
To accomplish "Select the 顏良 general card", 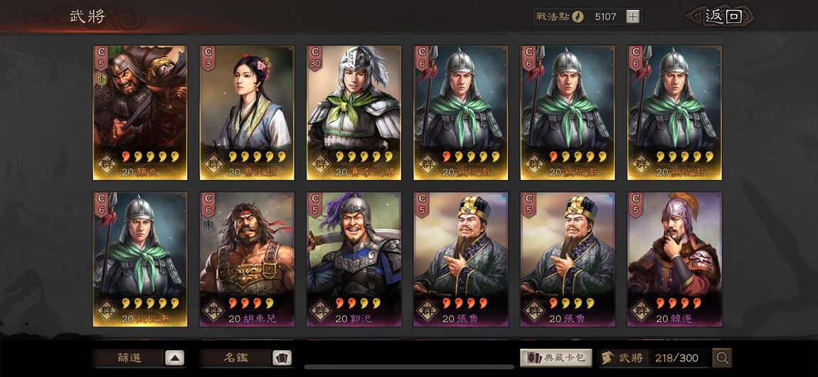I will click(x=140, y=112).
